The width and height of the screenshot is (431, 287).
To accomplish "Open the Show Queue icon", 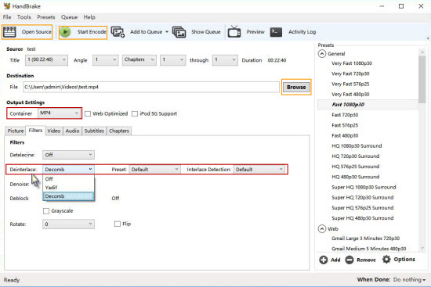I will [x=179, y=32].
